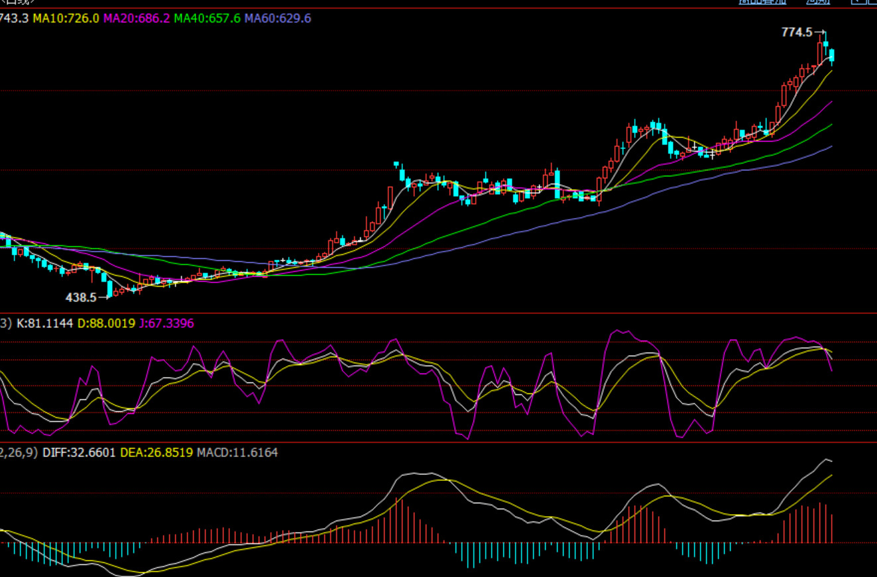Click the green MA40:657.6 label
Viewport: 877px width, 577px height.
pos(207,19)
